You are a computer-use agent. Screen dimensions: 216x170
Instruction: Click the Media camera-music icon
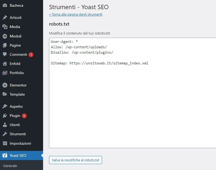coord(5,27)
